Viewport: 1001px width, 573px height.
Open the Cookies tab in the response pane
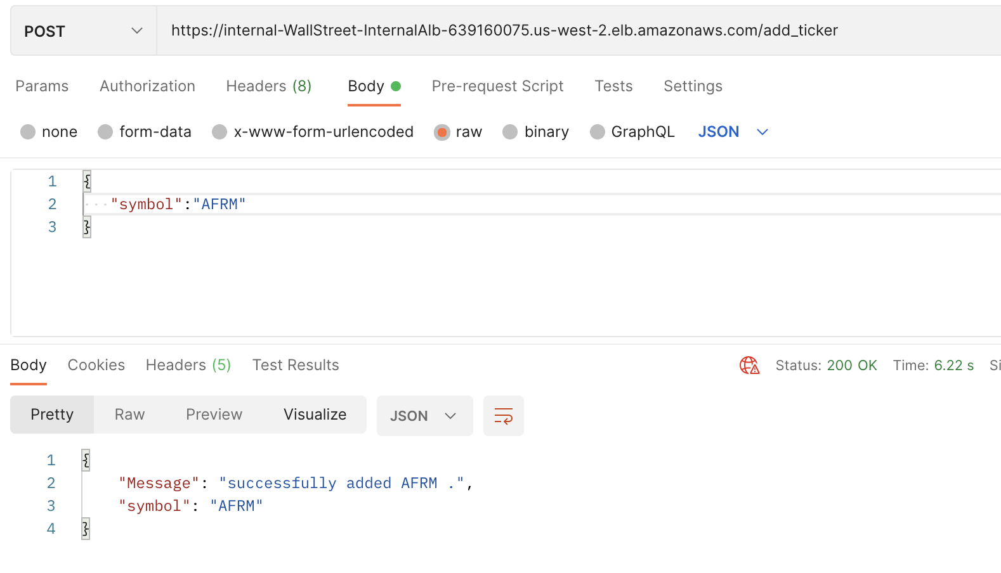(x=96, y=365)
